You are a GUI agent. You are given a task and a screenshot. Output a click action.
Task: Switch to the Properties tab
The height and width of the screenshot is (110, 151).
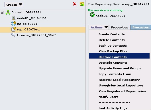click(x=120, y=27)
